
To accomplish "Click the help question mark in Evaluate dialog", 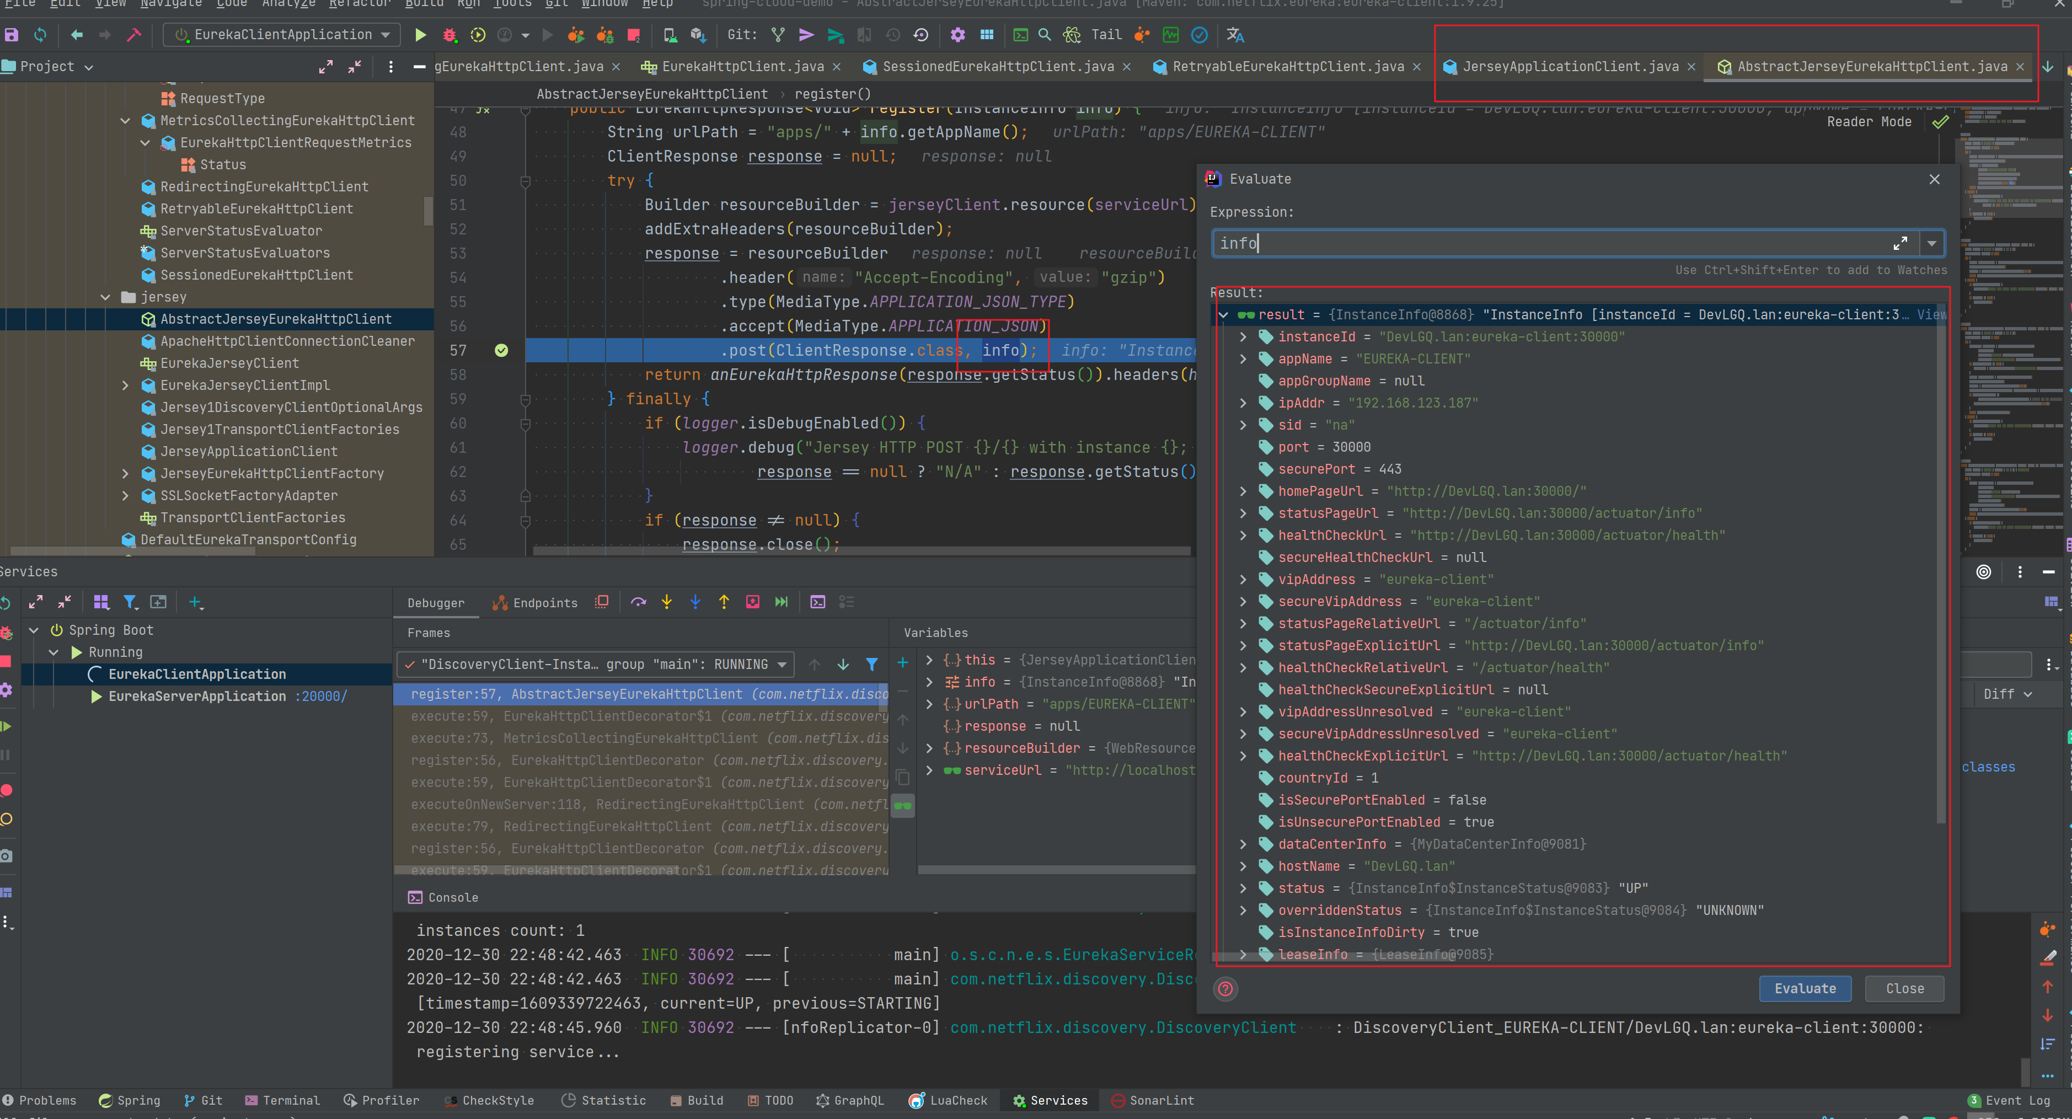I will 1225,989.
